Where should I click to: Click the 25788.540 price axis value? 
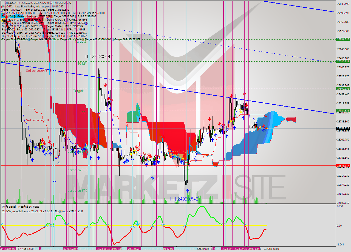click(343, 157)
